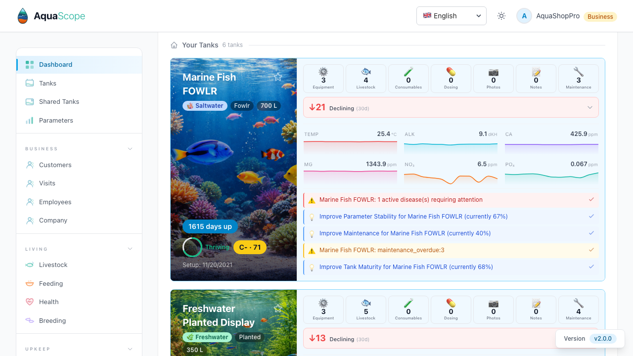Go to Parameters in the sidebar
Viewport: 633px width, 356px height.
pyautogui.click(x=56, y=121)
